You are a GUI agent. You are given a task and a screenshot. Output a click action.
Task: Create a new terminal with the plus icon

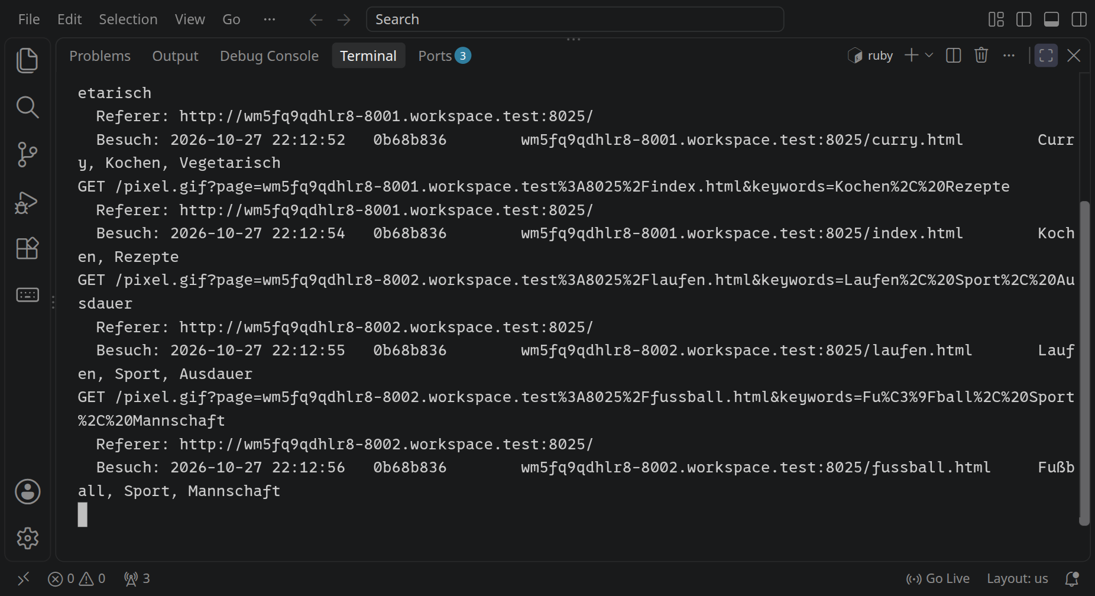(911, 56)
